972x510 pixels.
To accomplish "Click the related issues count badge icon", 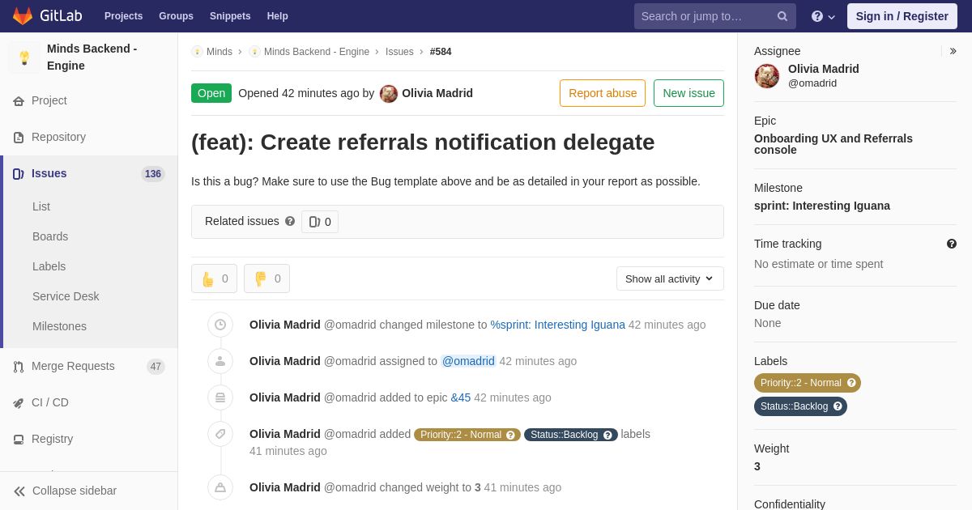I will pyautogui.click(x=314, y=222).
